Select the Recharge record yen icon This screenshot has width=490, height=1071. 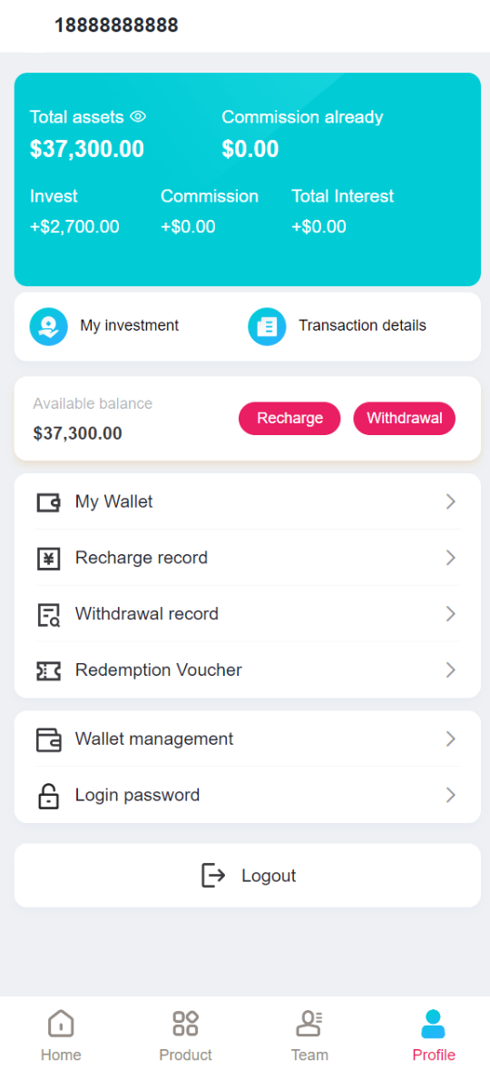(x=48, y=559)
